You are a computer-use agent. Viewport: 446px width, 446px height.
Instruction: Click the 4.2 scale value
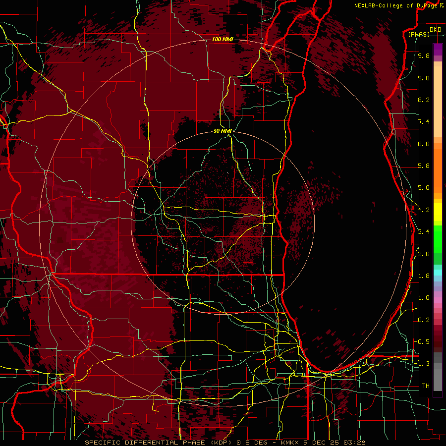[424, 210]
